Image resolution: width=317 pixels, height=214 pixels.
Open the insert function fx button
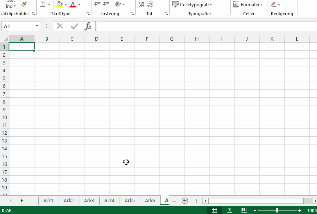tap(88, 26)
